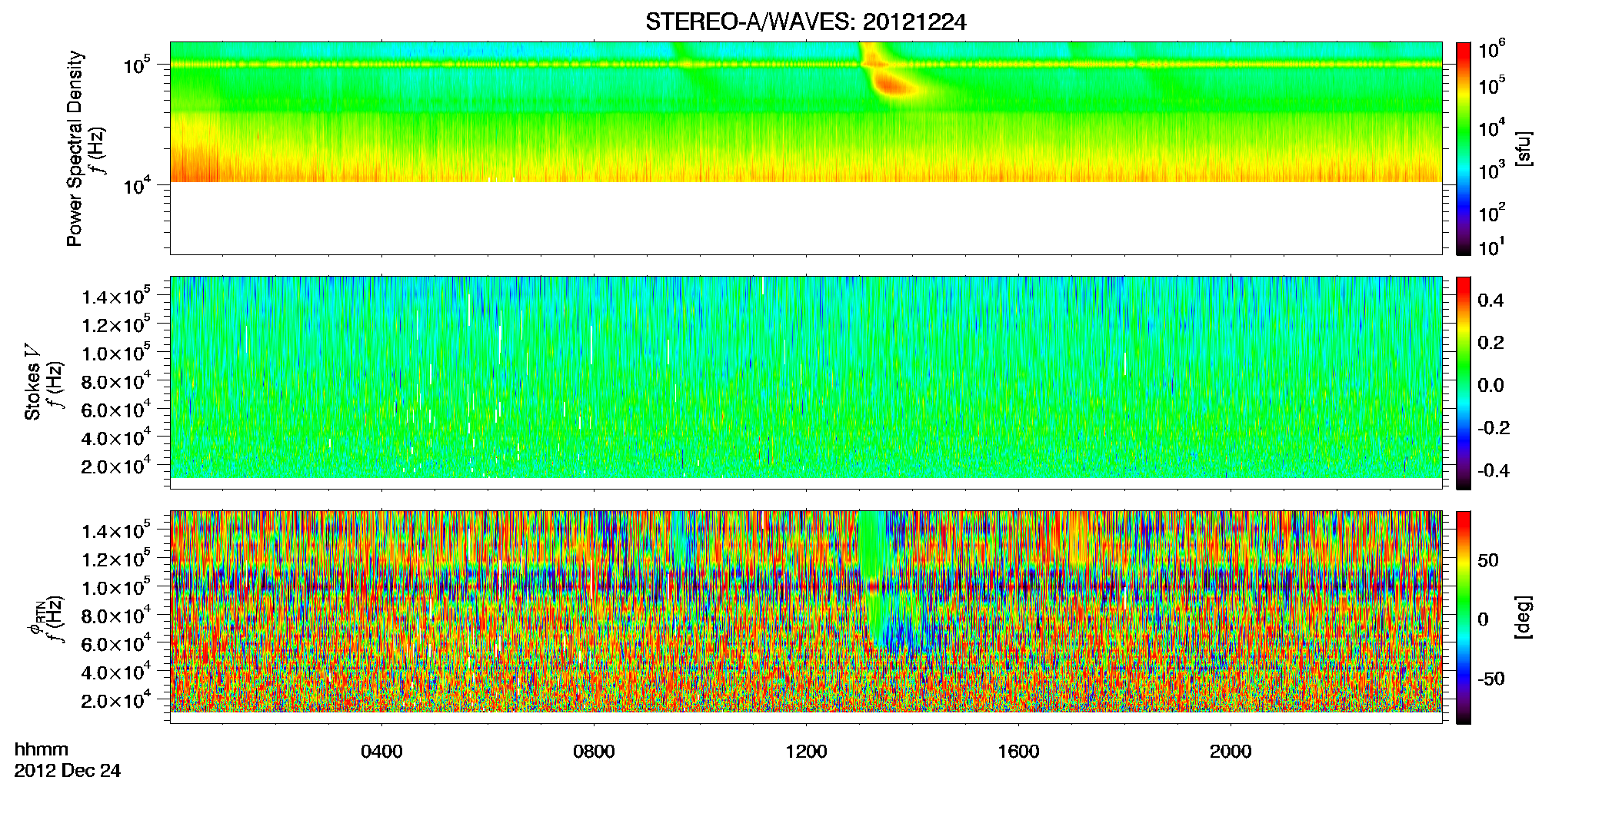The image size is (1612, 830).
Task: Click the 1600 time axis label
Action: click(1018, 752)
